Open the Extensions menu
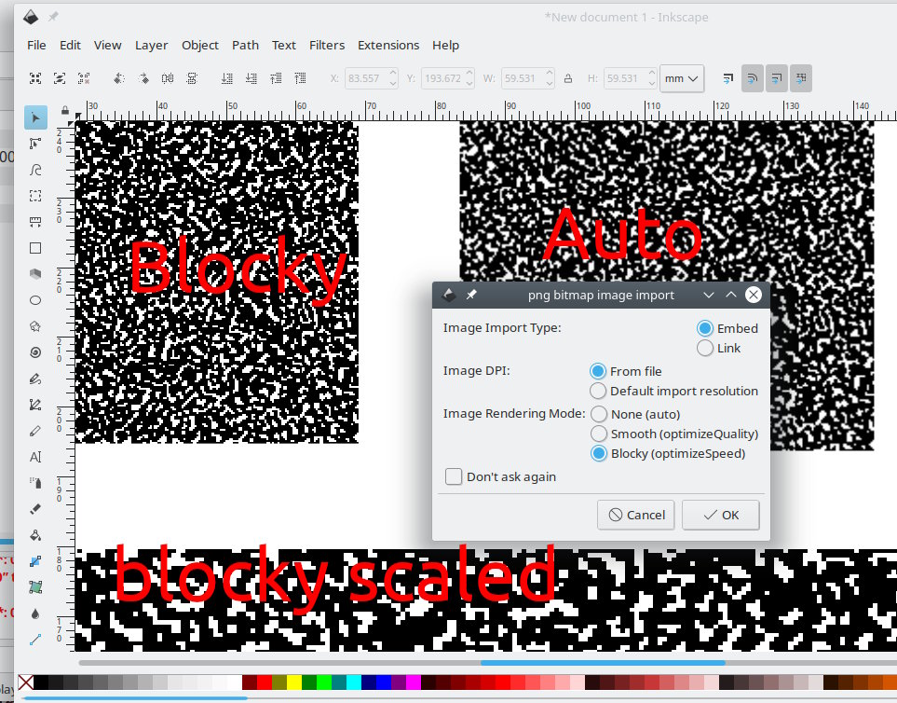The height and width of the screenshot is (703, 897). pos(388,45)
